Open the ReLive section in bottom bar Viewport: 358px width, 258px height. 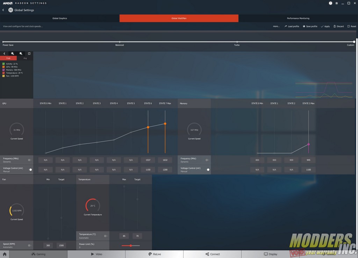(x=155, y=254)
